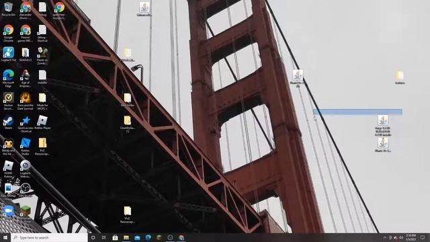The image size is (430, 242).
Task: Open the notification action center
Action: pos(423,237)
